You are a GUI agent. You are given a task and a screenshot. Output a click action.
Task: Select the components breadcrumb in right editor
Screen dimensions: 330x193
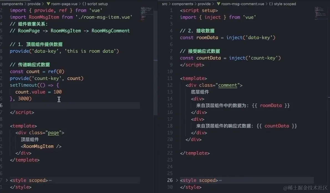click(x=182, y=4)
